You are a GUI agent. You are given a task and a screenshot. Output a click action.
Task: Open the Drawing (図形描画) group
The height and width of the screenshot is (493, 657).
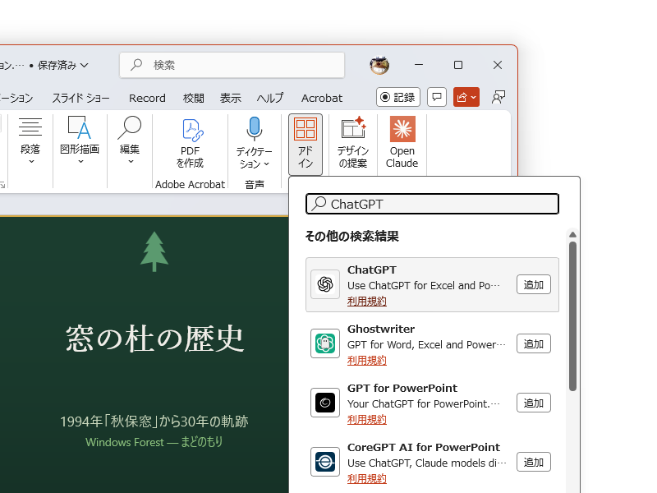80,141
